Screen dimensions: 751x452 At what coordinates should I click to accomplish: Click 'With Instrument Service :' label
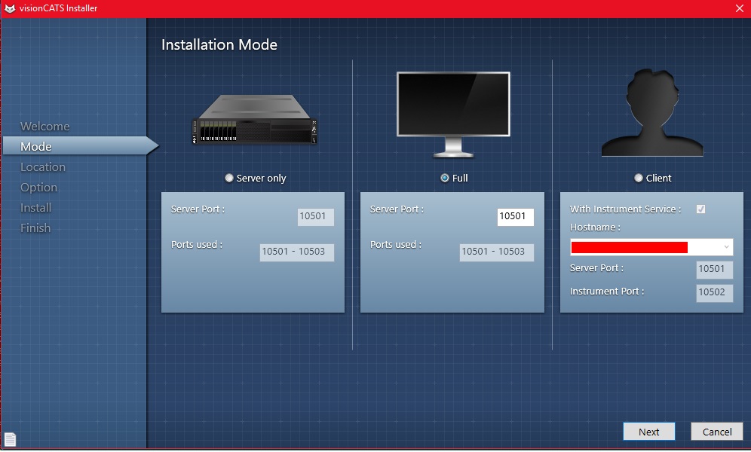pyautogui.click(x=625, y=209)
